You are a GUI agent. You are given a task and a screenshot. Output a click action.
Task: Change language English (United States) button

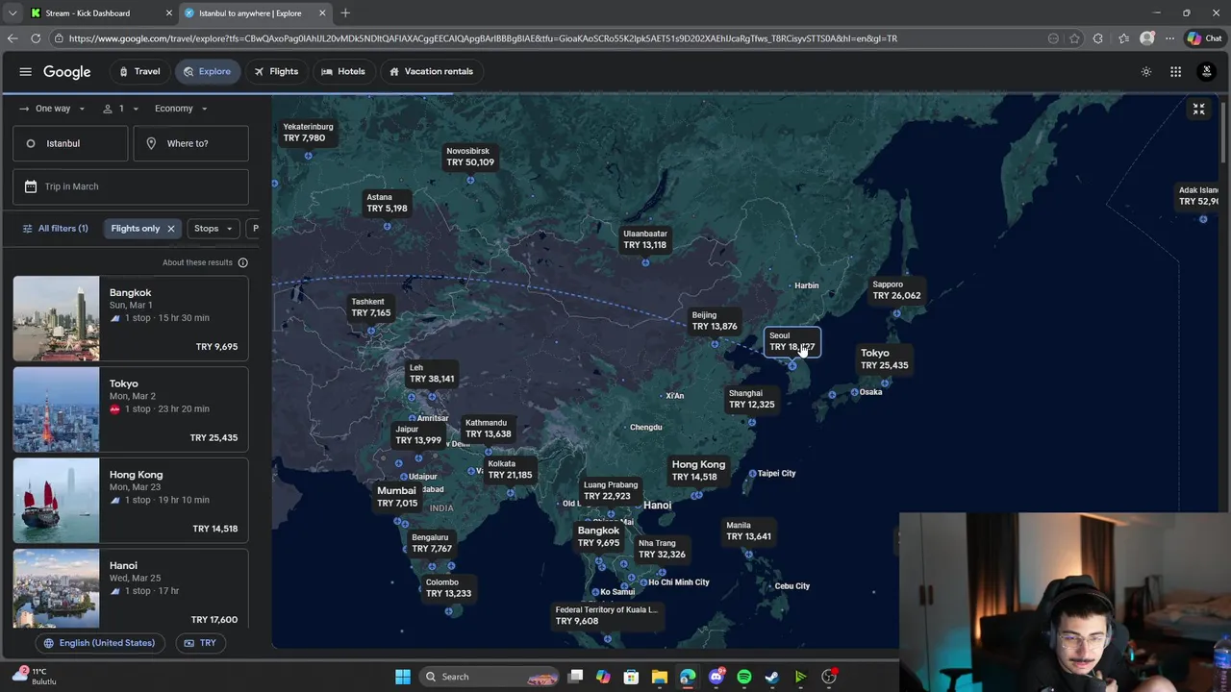100,643
